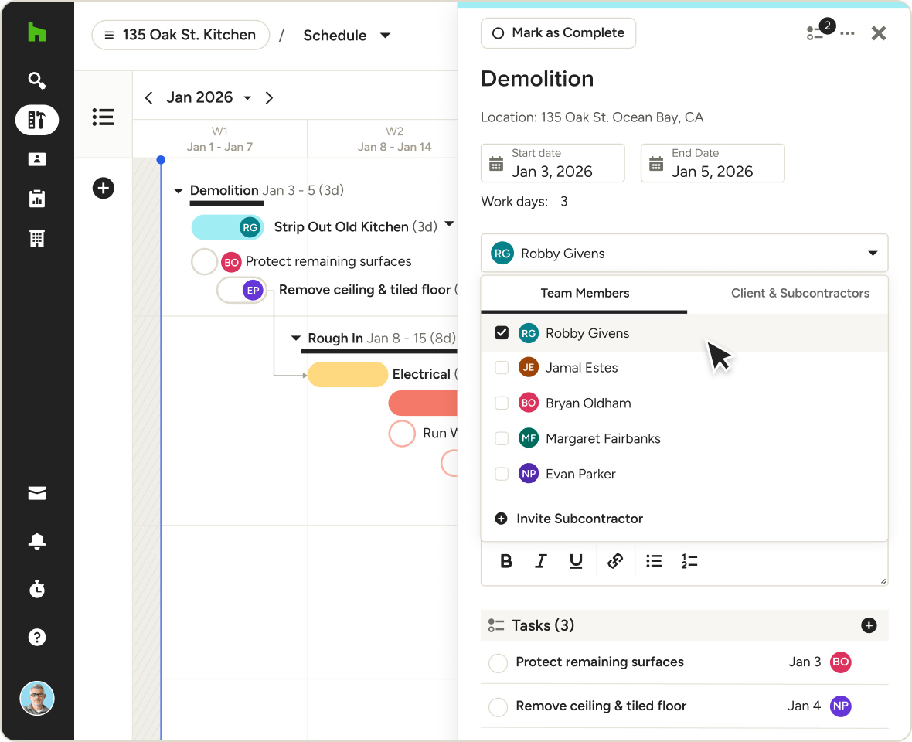
Task: Open the messages envelope icon
Action: coord(36,494)
